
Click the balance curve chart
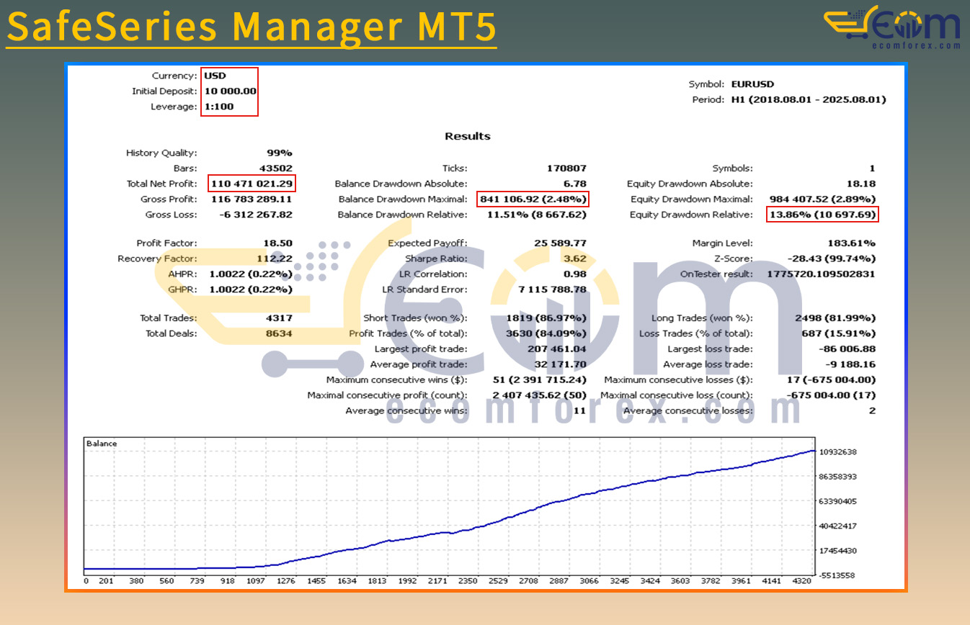(x=450, y=506)
